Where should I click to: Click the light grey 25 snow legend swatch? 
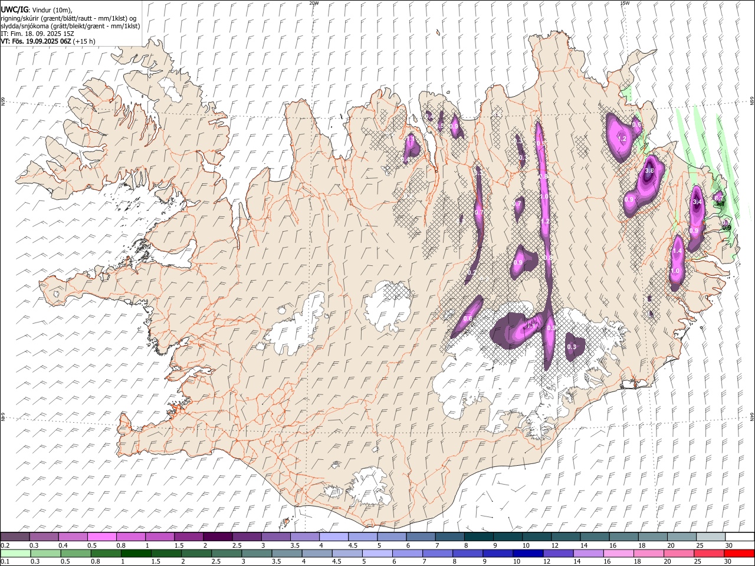point(710,537)
